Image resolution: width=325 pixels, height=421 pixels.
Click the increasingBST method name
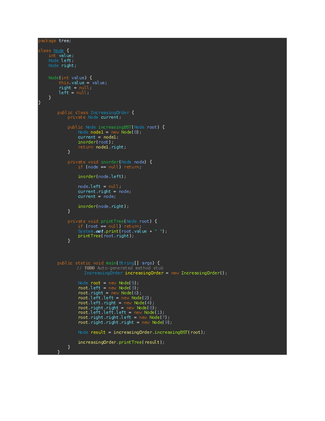tap(115, 127)
